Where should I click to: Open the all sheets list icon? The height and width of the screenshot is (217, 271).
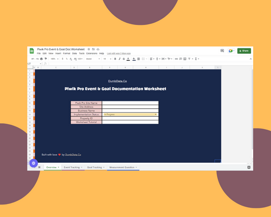pyautogui.click(x=40, y=167)
